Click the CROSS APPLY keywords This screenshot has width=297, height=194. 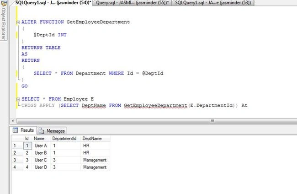[38, 105]
